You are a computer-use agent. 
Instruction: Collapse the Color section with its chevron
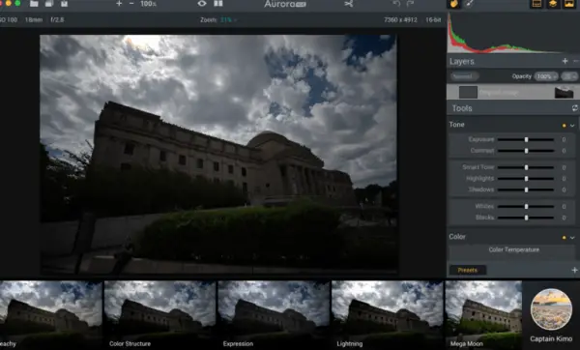(x=572, y=238)
